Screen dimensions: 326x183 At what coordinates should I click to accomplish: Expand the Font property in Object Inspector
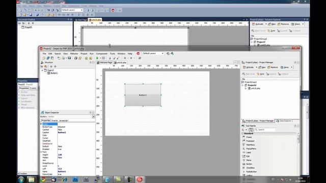pyautogui.click(x=41, y=152)
